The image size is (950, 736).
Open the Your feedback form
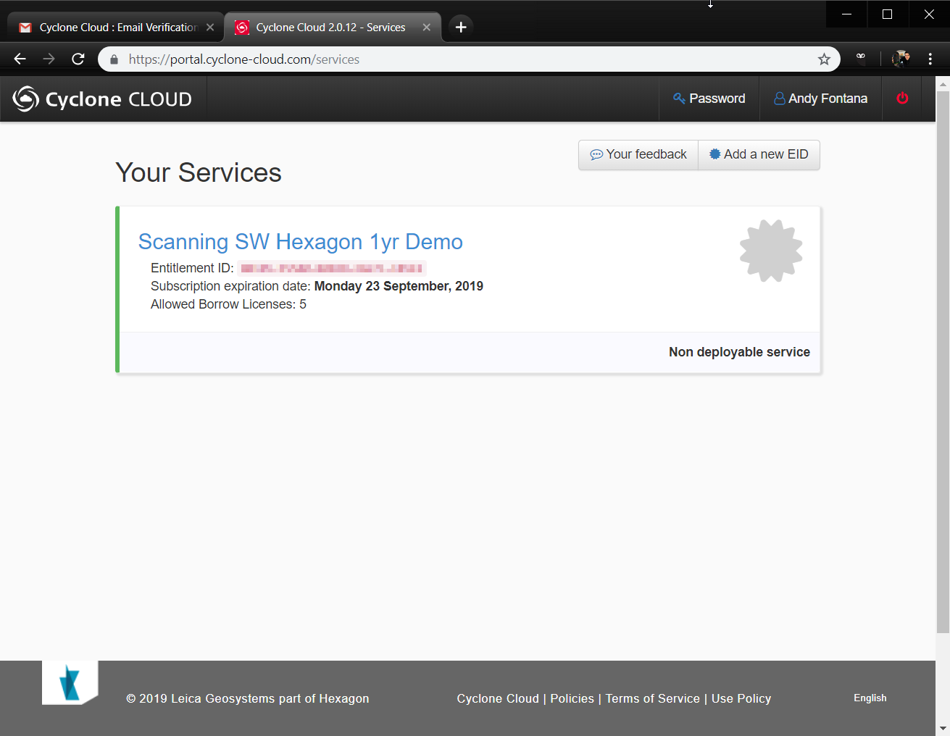click(638, 154)
